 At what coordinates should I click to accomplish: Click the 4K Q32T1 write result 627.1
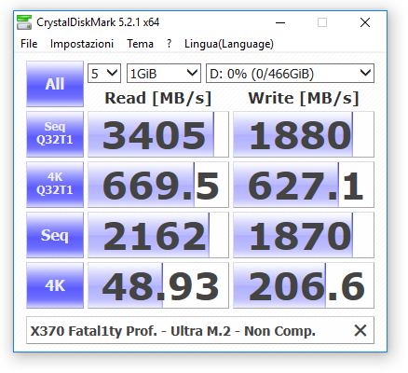pyautogui.click(x=304, y=185)
